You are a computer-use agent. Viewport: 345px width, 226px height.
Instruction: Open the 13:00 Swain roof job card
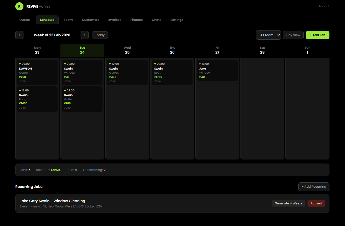[37, 99]
